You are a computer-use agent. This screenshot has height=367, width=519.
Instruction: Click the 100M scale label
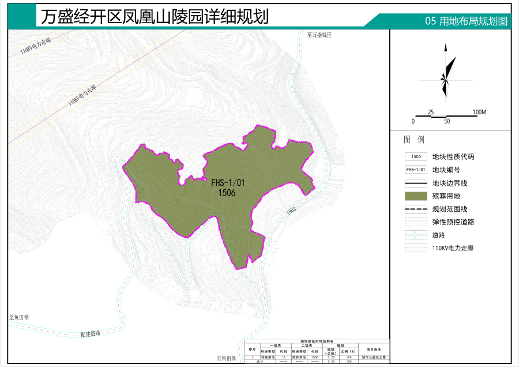[x=479, y=112]
